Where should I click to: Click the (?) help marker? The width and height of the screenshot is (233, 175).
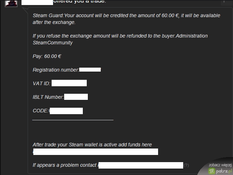(186, 165)
